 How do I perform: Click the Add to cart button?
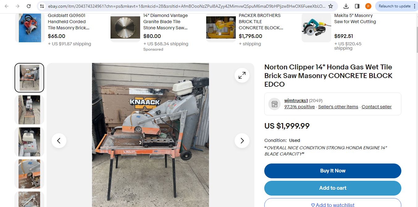tap(333, 188)
